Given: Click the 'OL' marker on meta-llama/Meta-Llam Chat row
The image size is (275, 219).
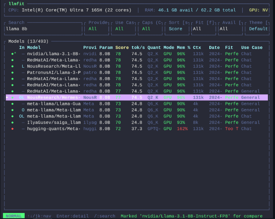Looking at the screenshot, I should point(22,116).
